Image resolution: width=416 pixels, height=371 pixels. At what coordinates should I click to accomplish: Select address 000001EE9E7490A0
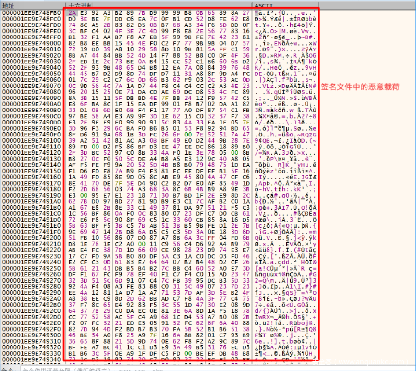click(x=32, y=104)
